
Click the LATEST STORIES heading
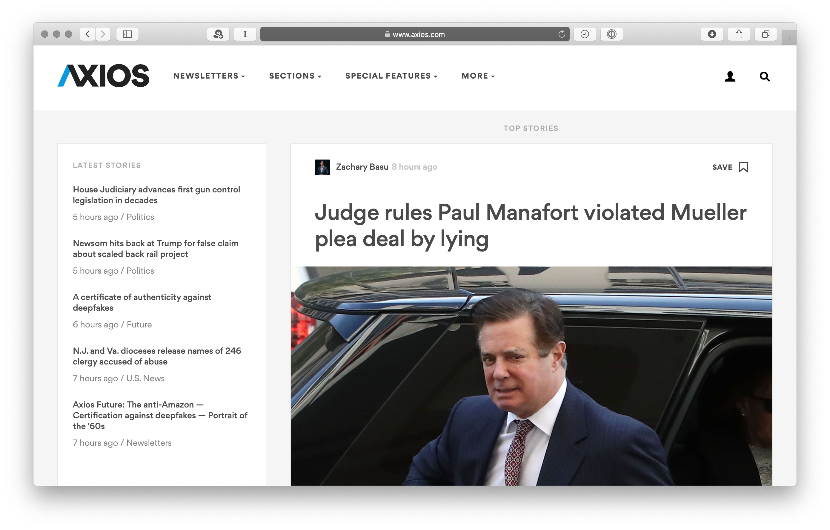coord(107,166)
